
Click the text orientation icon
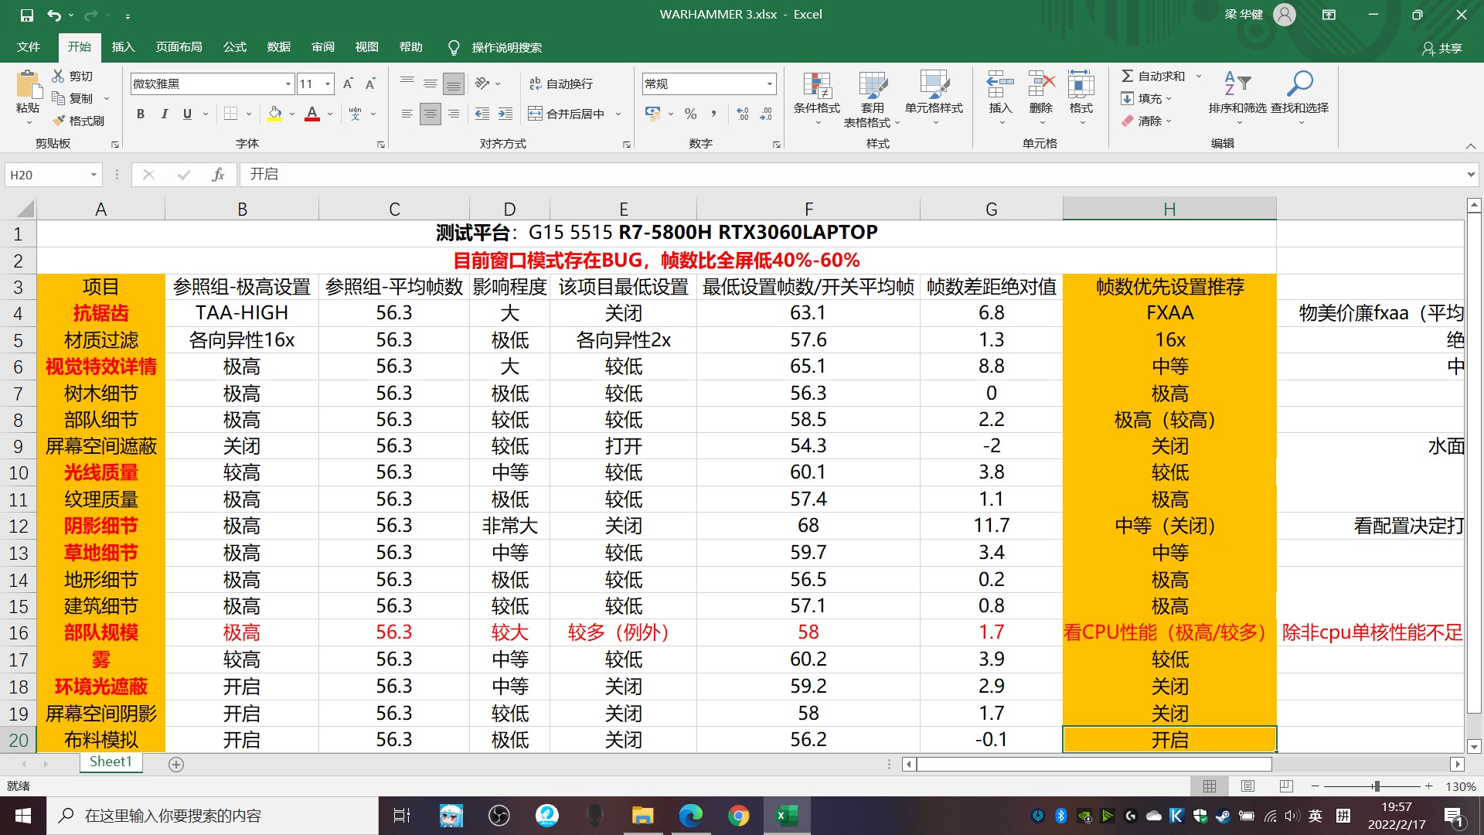(x=482, y=83)
